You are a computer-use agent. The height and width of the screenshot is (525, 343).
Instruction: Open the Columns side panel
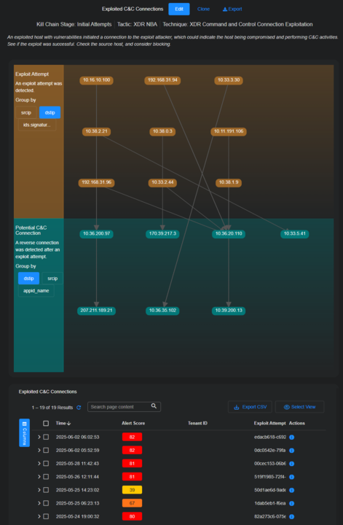pos(25,432)
